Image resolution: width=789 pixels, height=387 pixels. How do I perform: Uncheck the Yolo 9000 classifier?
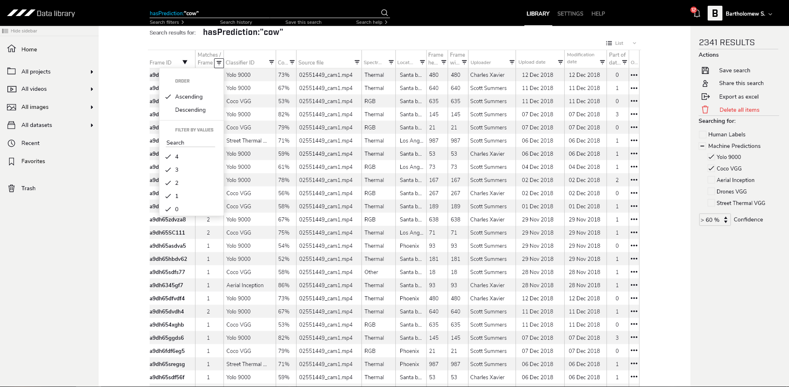711,157
